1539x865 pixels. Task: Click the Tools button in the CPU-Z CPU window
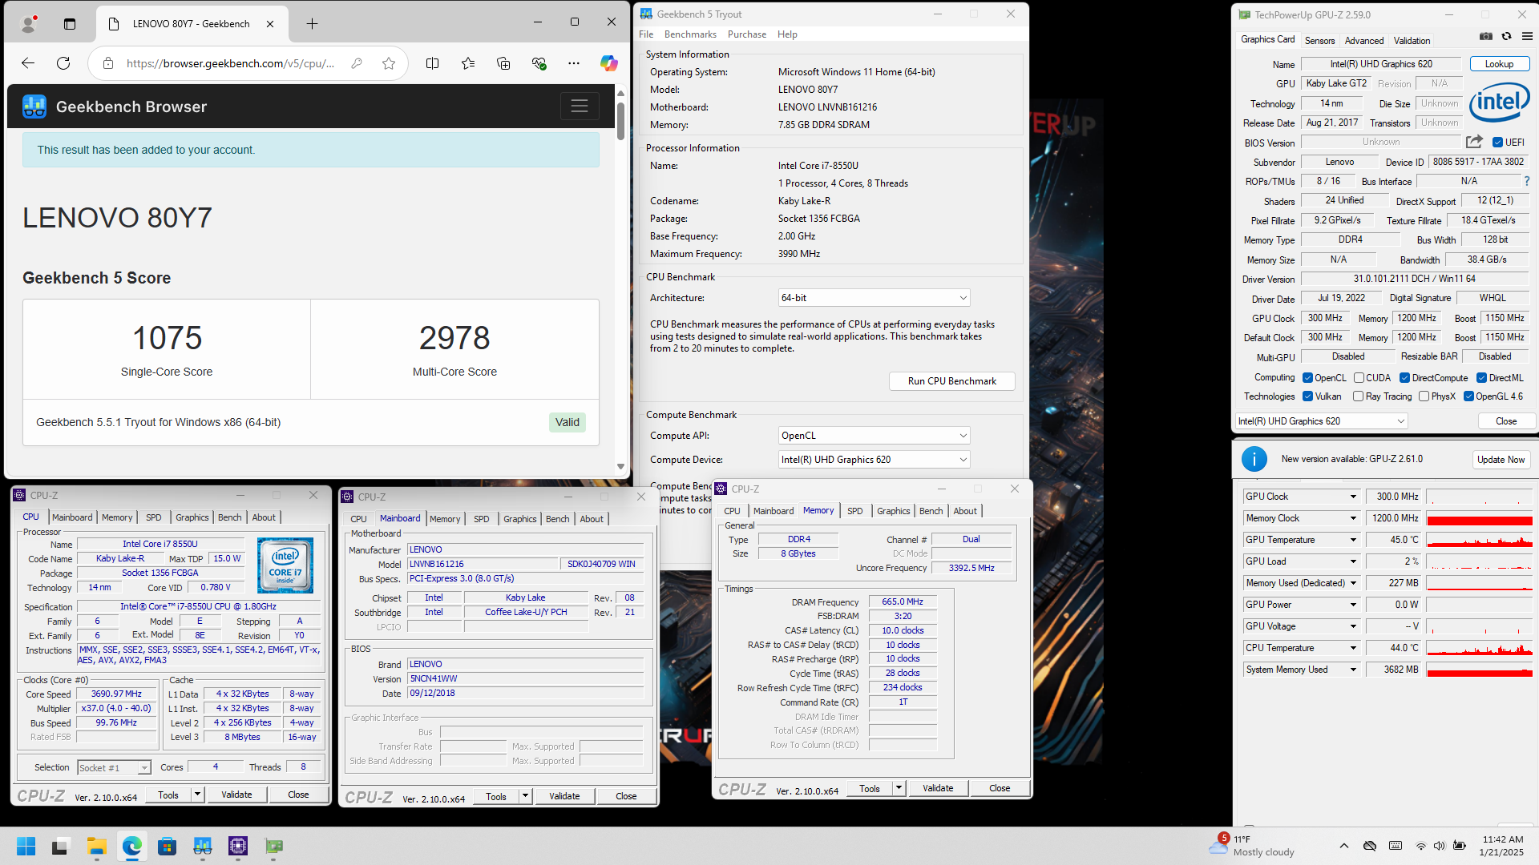[x=168, y=795]
